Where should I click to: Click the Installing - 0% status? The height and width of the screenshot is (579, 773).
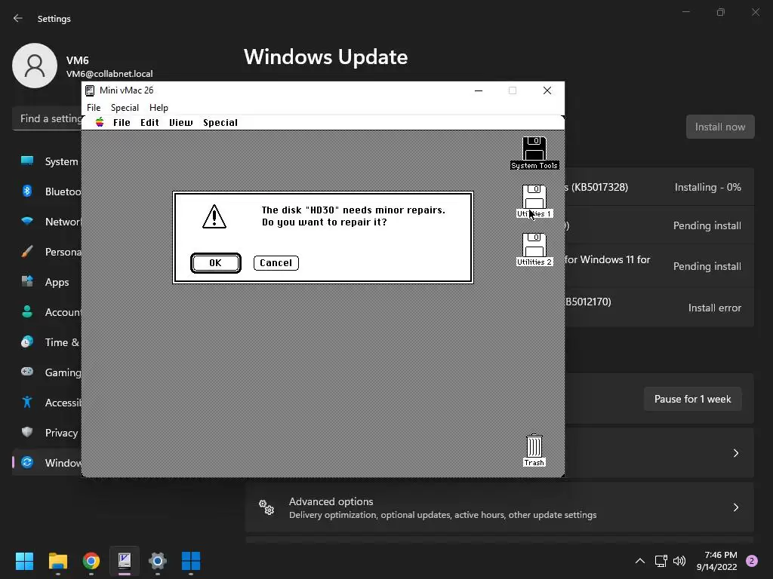point(707,187)
